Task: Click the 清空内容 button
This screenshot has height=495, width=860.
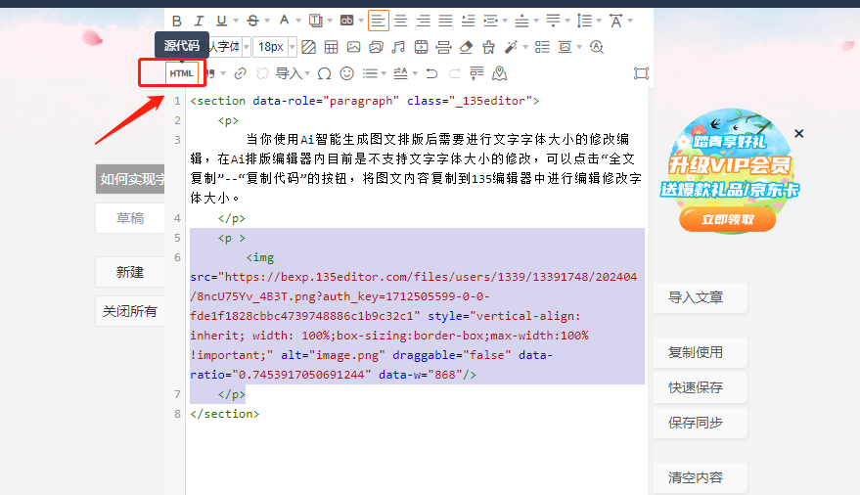Action: click(696, 477)
